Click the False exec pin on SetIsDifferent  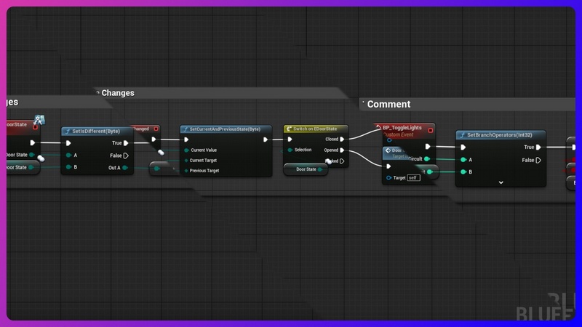tap(126, 156)
